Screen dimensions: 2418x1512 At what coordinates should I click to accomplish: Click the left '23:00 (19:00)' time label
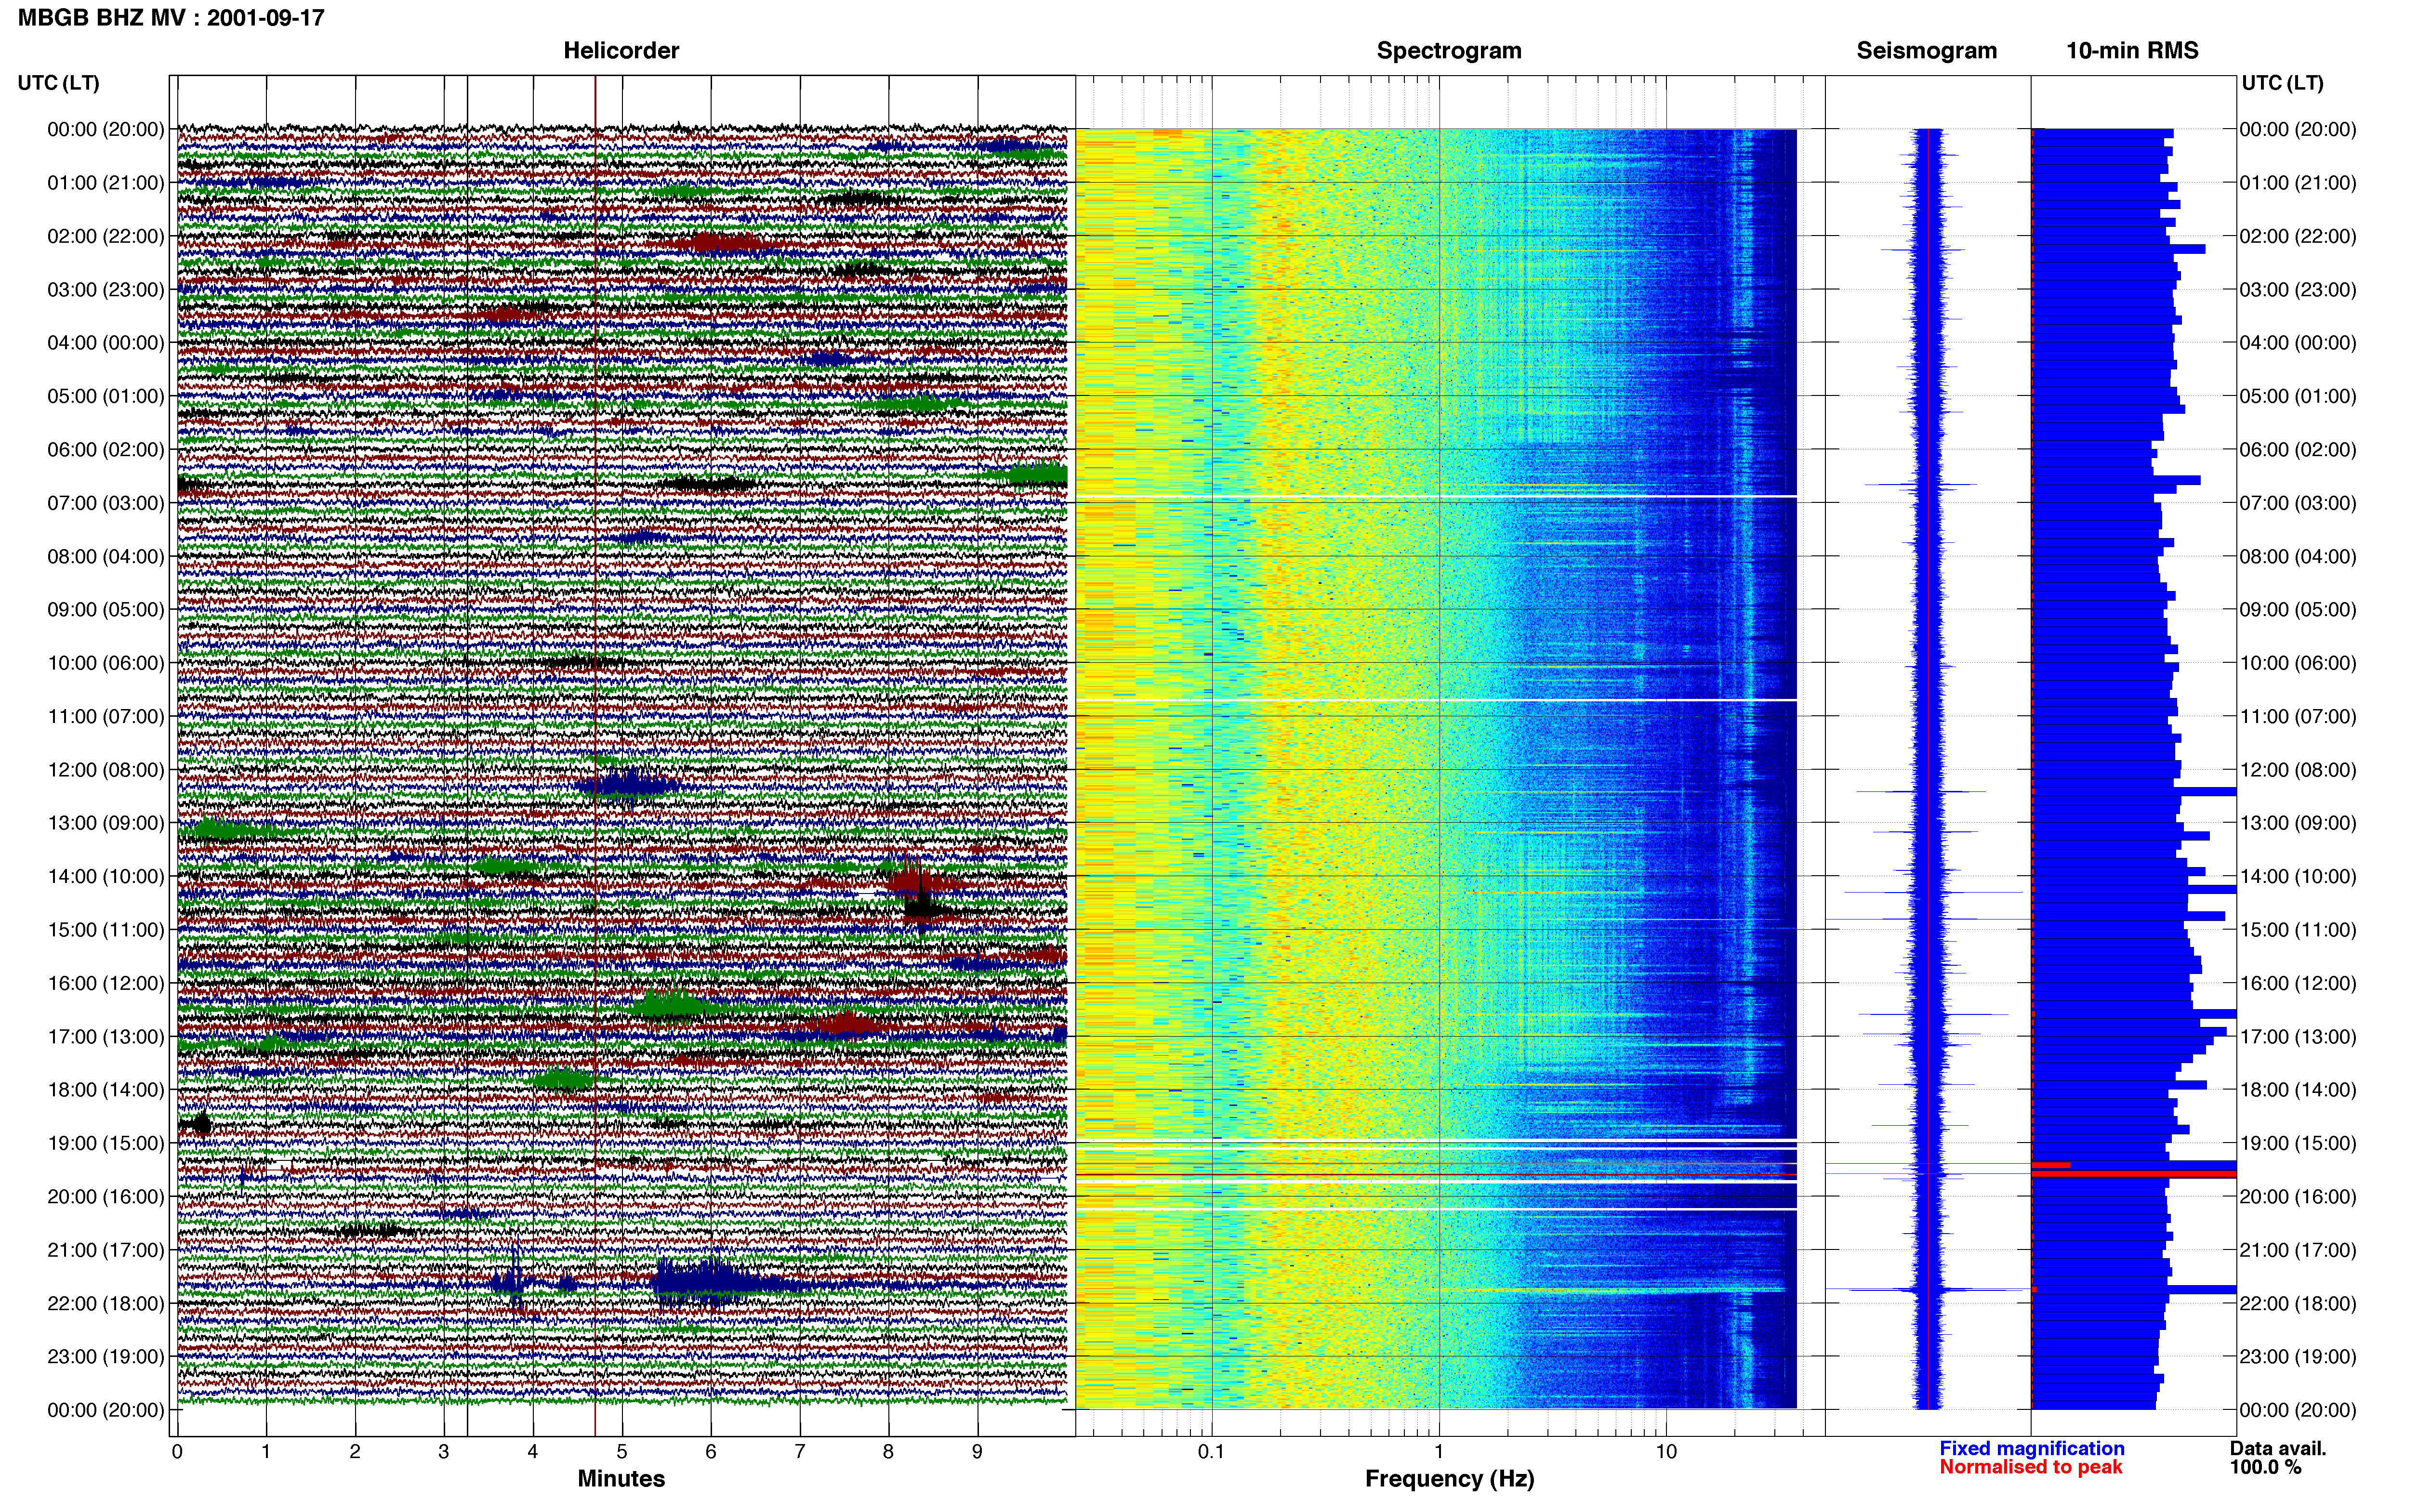pos(106,1357)
